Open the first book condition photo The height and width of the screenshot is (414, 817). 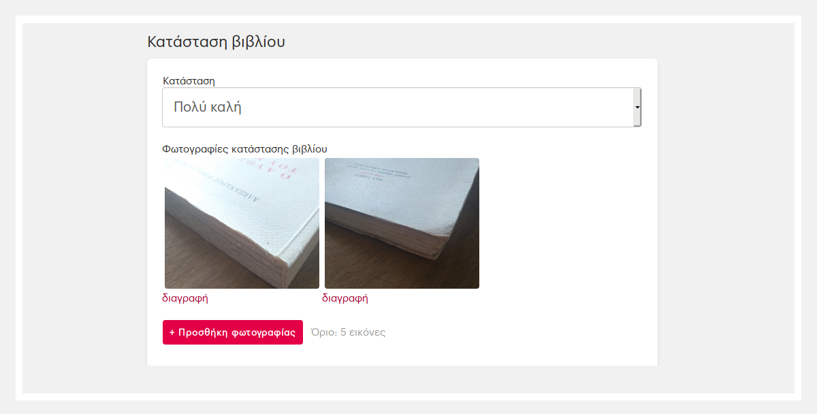[x=242, y=223]
